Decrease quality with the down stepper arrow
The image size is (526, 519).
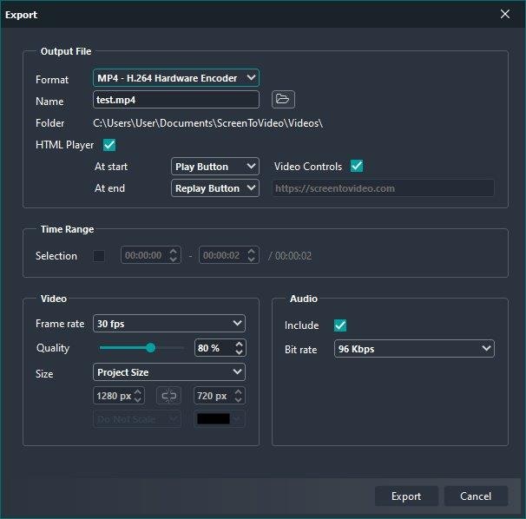click(239, 351)
